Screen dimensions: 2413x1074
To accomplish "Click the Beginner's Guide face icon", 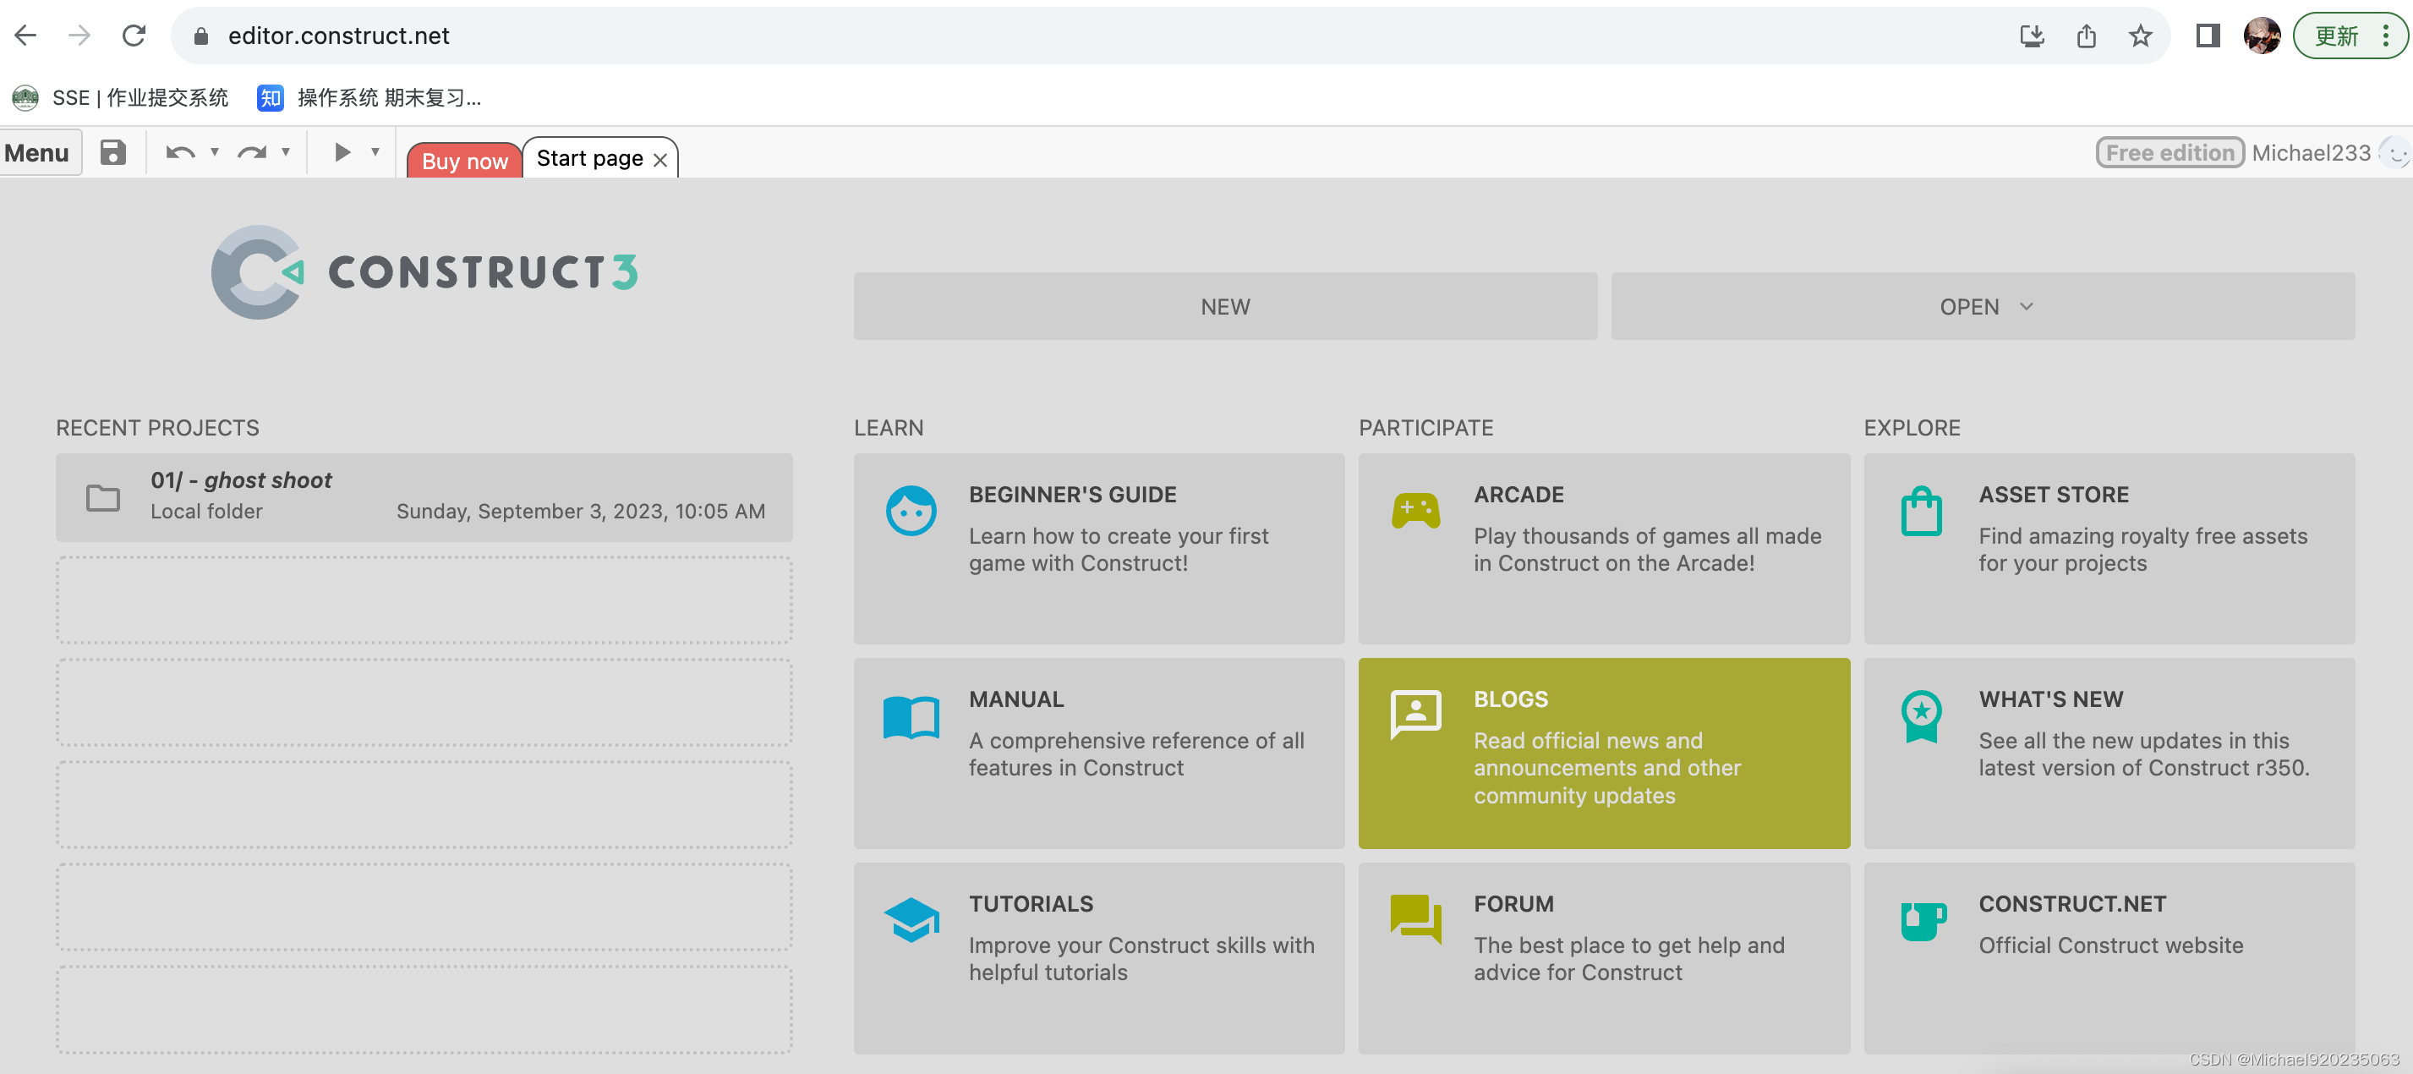I will pos(911,511).
